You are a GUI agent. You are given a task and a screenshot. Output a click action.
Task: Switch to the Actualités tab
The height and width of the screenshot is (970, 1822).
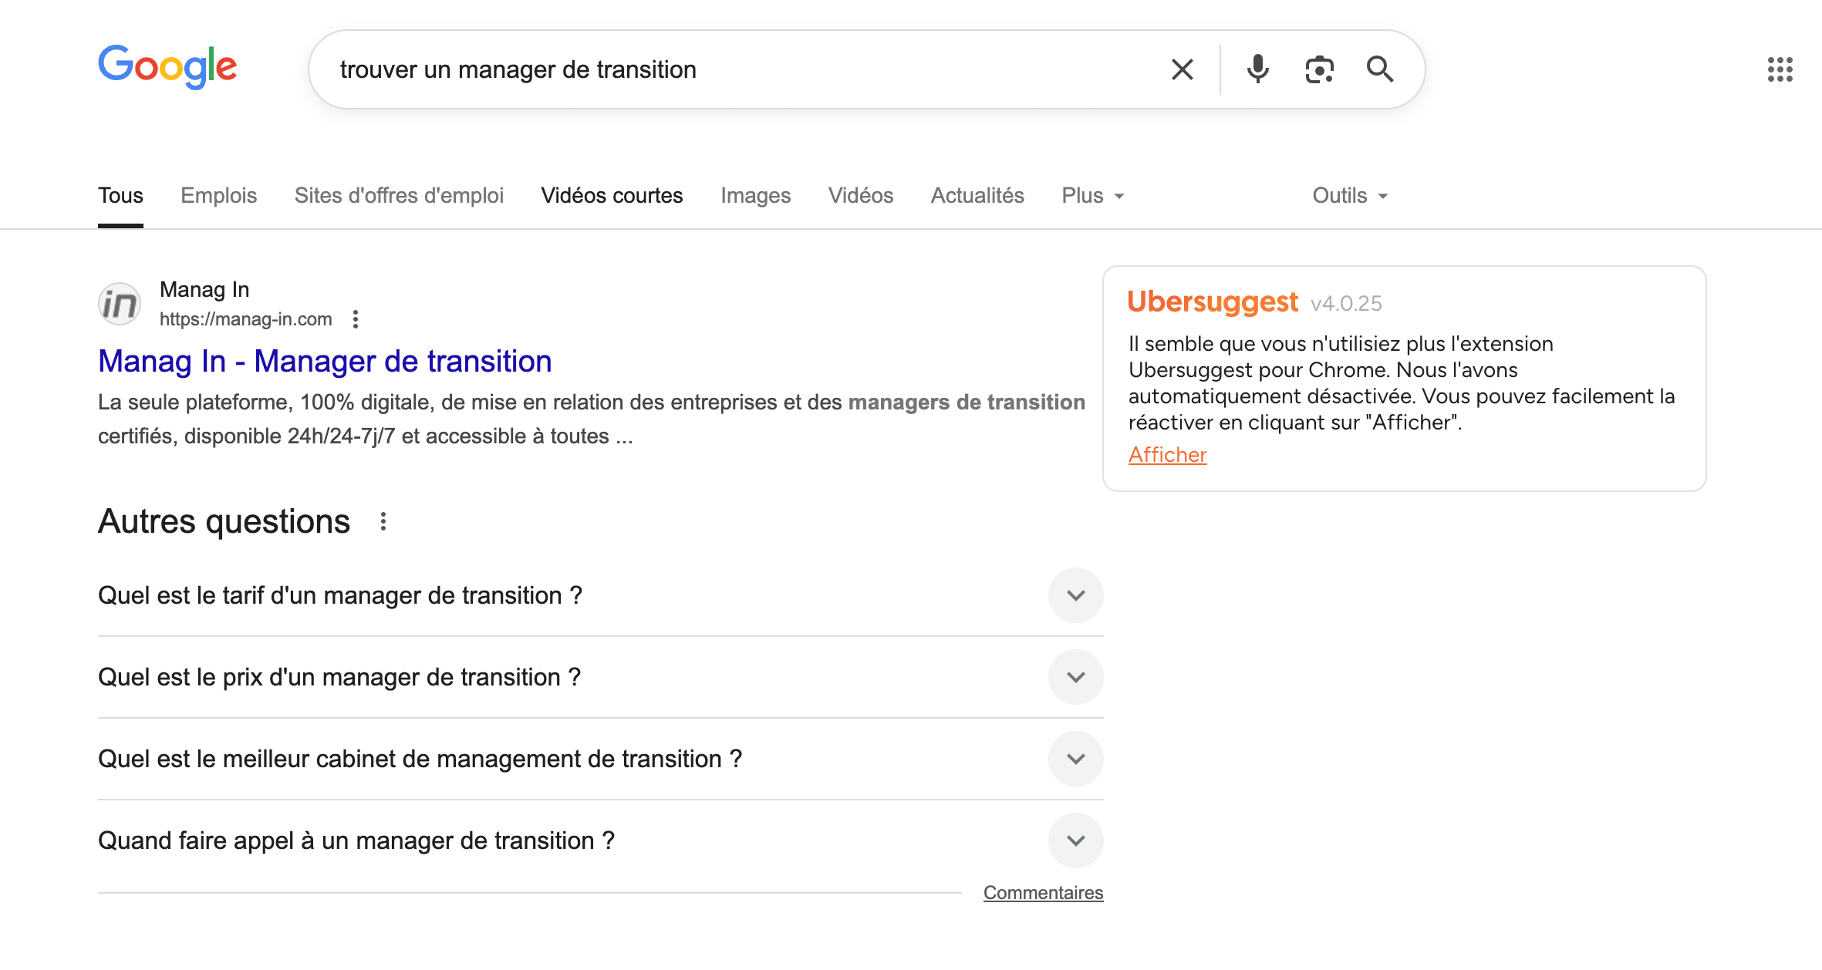click(977, 196)
